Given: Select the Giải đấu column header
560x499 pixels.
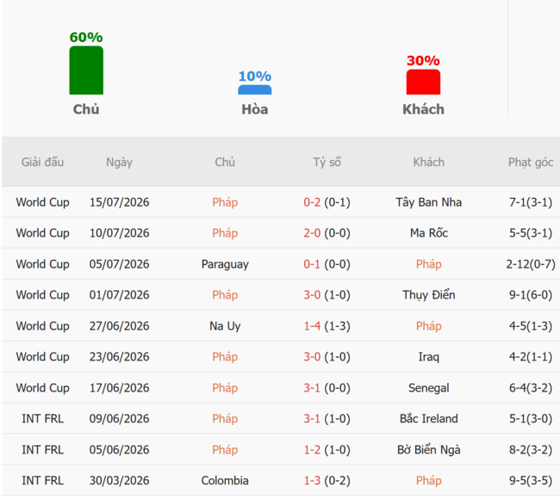Looking at the screenshot, I should point(42,163).
